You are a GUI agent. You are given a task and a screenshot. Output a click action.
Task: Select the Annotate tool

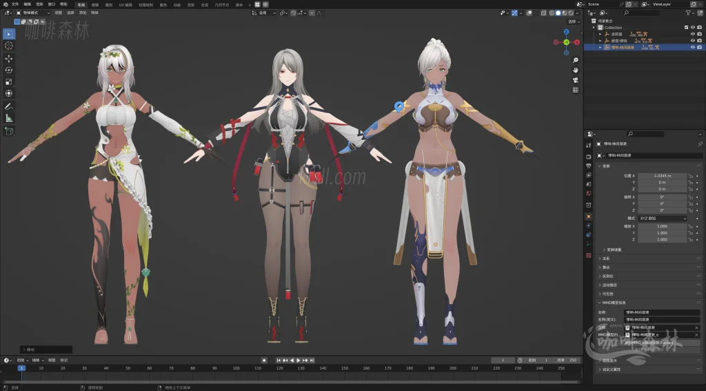click(8, 107)
